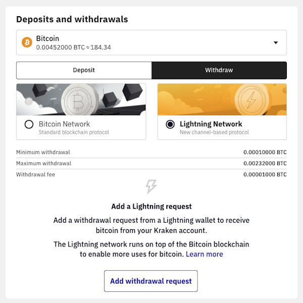Click the Maximum withdrawal amount value
Viewport: 303px width, 303px height.
click(x=265, y=164)
